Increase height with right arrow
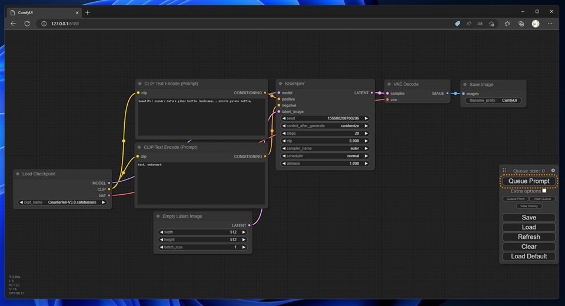This screenshot has height=306, width=565. 244,240
